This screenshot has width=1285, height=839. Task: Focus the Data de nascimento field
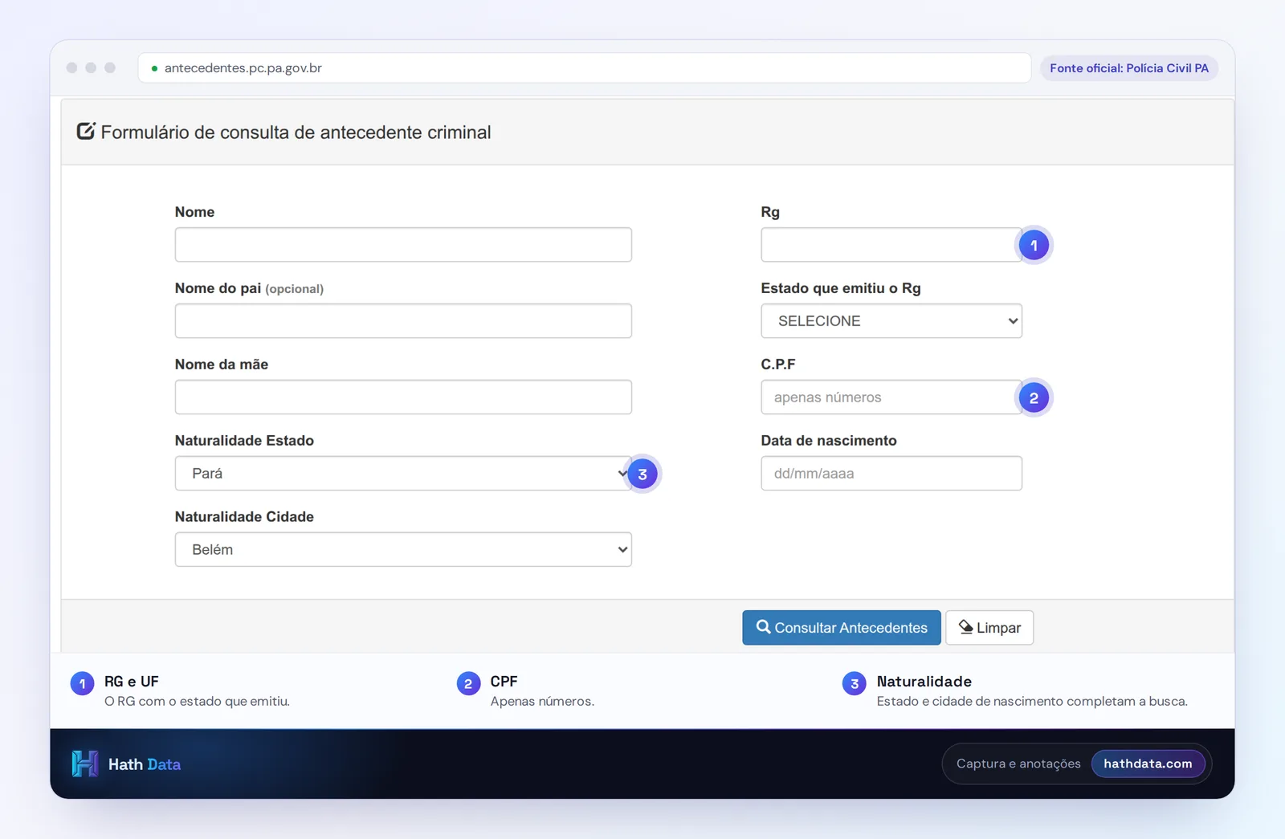click(891, 474)
